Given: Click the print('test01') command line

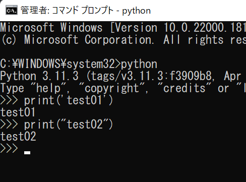Looking at the screenshot, I should coord(56,100).
